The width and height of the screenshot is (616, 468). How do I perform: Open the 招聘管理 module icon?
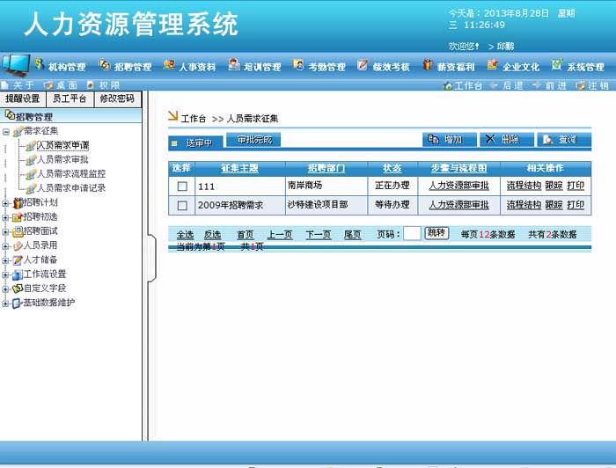(105, 65)
